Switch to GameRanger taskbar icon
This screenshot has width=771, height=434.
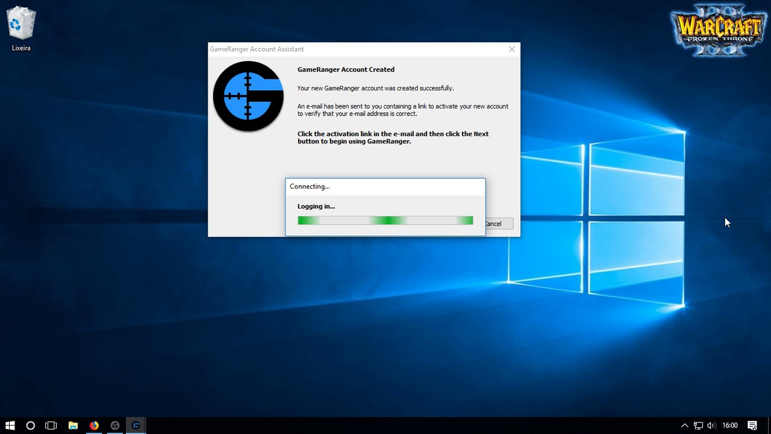[x=136, y=426]
